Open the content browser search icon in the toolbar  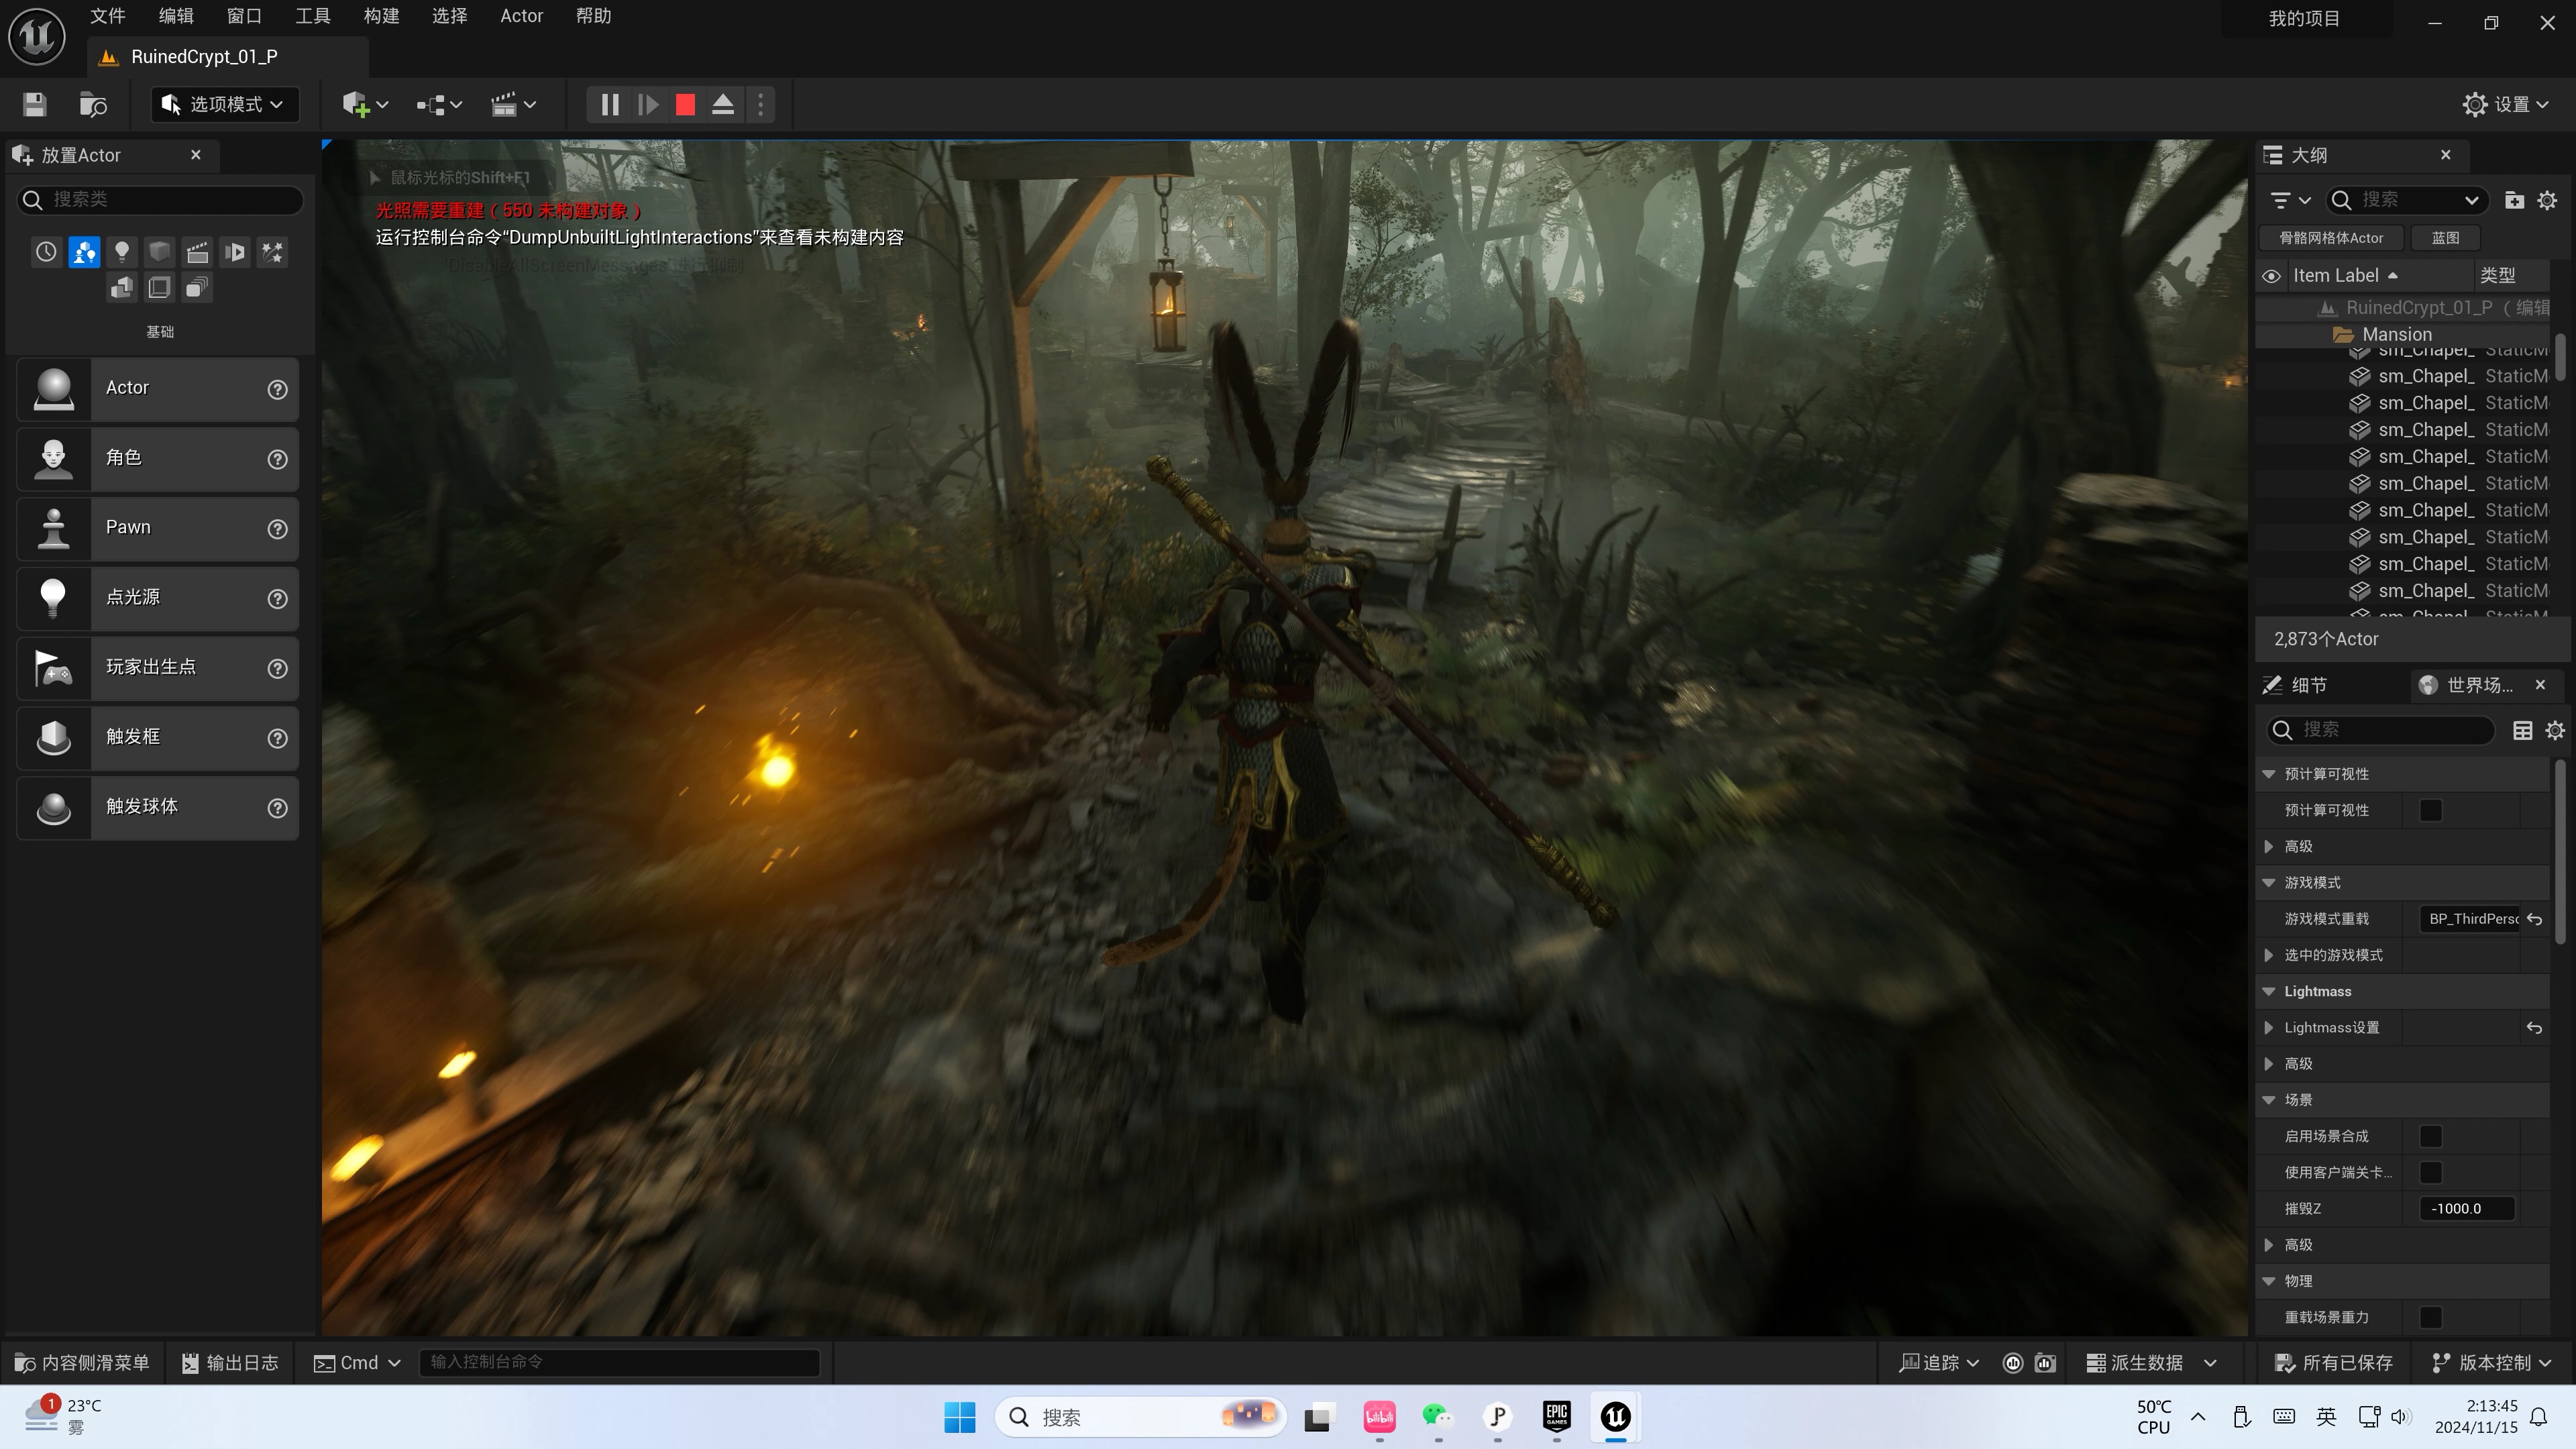(x=93, y=104)
